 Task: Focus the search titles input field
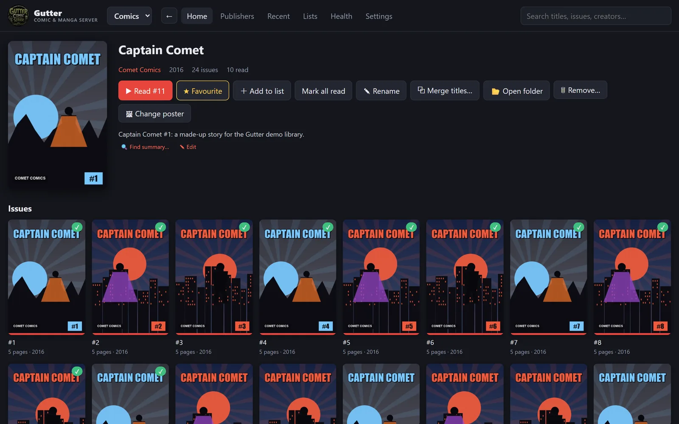pyautogui.click(x=596, y=16)
